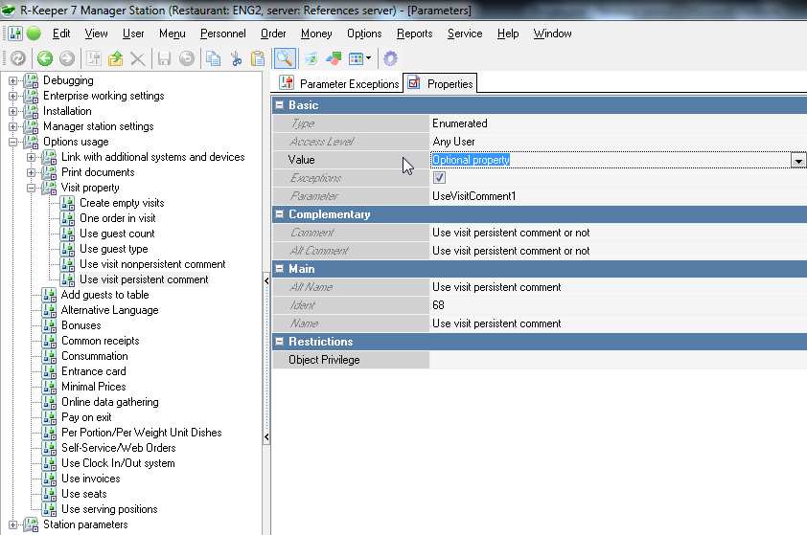Go back with the green arrow
The image size is (807, 535).
click(45, 58)
